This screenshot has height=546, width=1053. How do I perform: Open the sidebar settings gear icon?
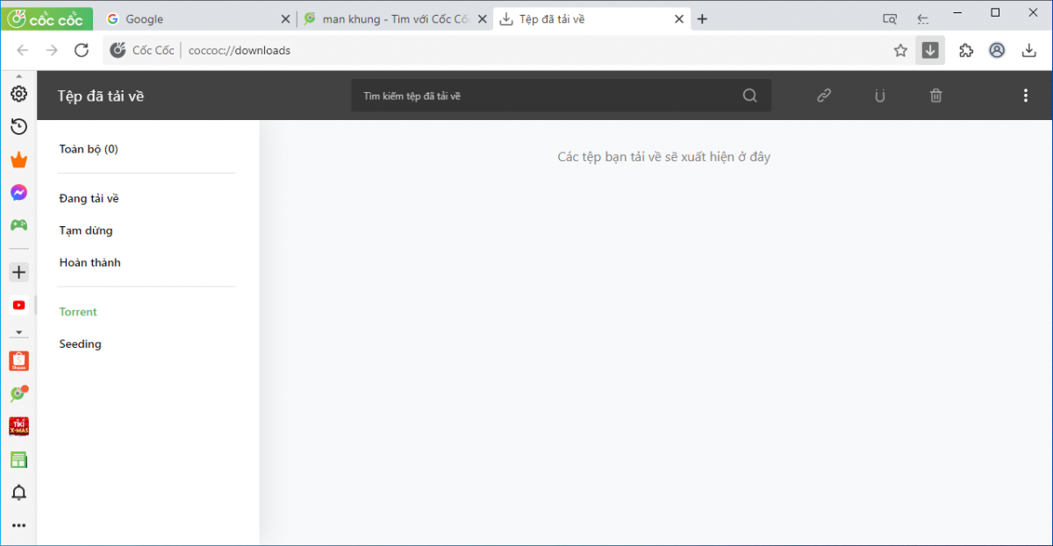[18, 94]
